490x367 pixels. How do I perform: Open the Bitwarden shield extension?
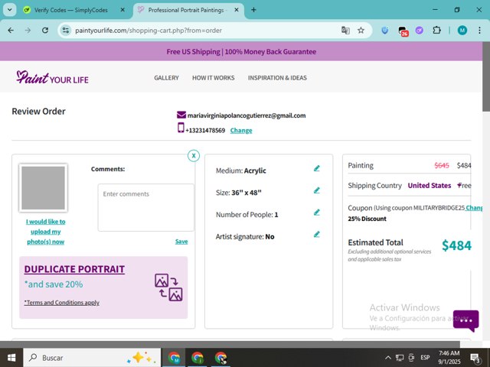385,31
